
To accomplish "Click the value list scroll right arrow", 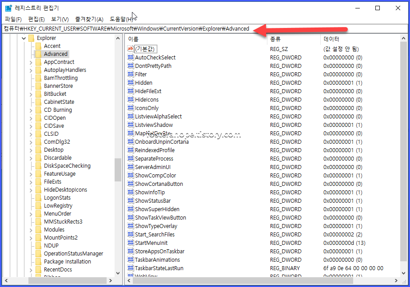I will point(396,281).
